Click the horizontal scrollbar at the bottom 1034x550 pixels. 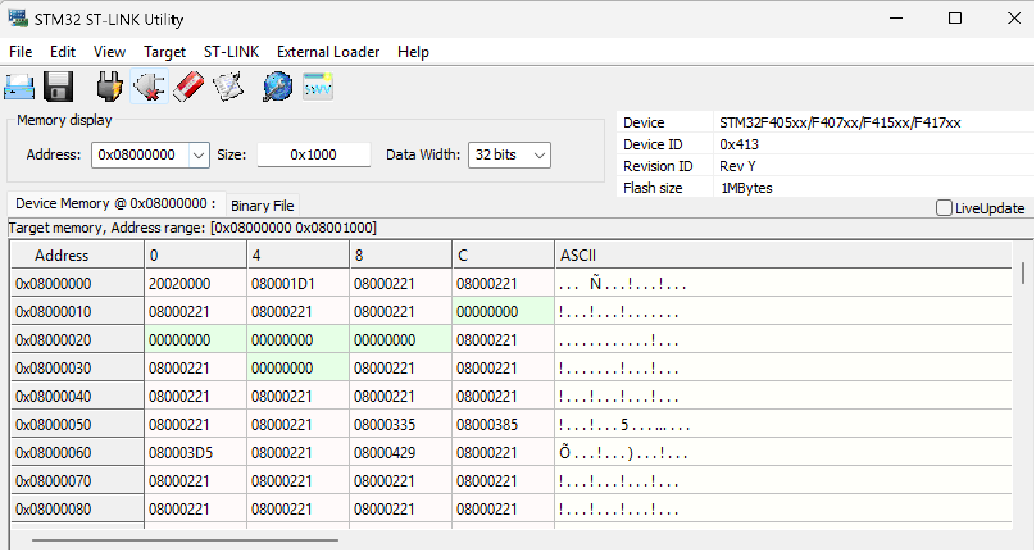point(185,540)
